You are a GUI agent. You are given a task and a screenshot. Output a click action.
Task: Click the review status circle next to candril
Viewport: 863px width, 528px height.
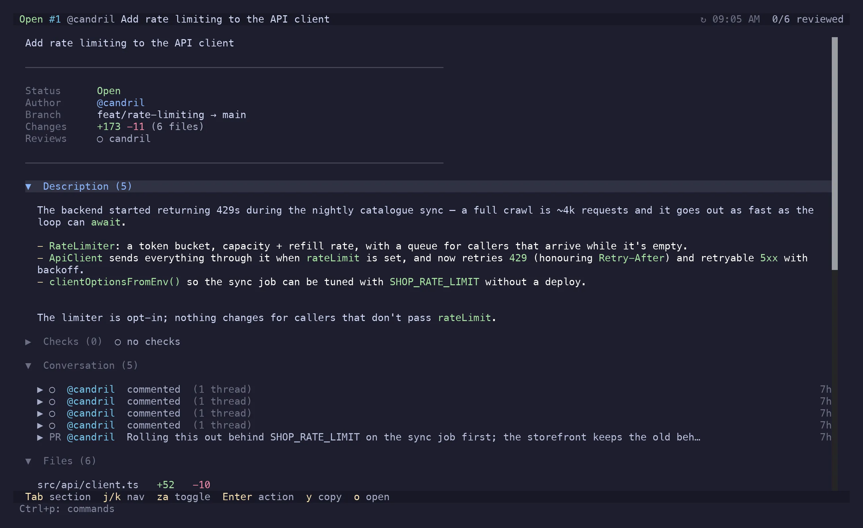pos(100,139)
